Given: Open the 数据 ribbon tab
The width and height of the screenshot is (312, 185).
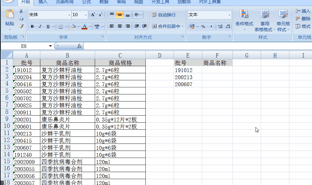Looking at the screenshot, I should tap(104, 2).
